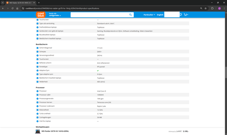Click the Processor section heading
The image size is (227, 135).
point(40,87)
